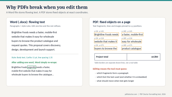Image resolution: width=172 pixels, height=97 pixels.
Task: Click the line 'website that makes it easy for wholesale'
Action: [33, 36]
